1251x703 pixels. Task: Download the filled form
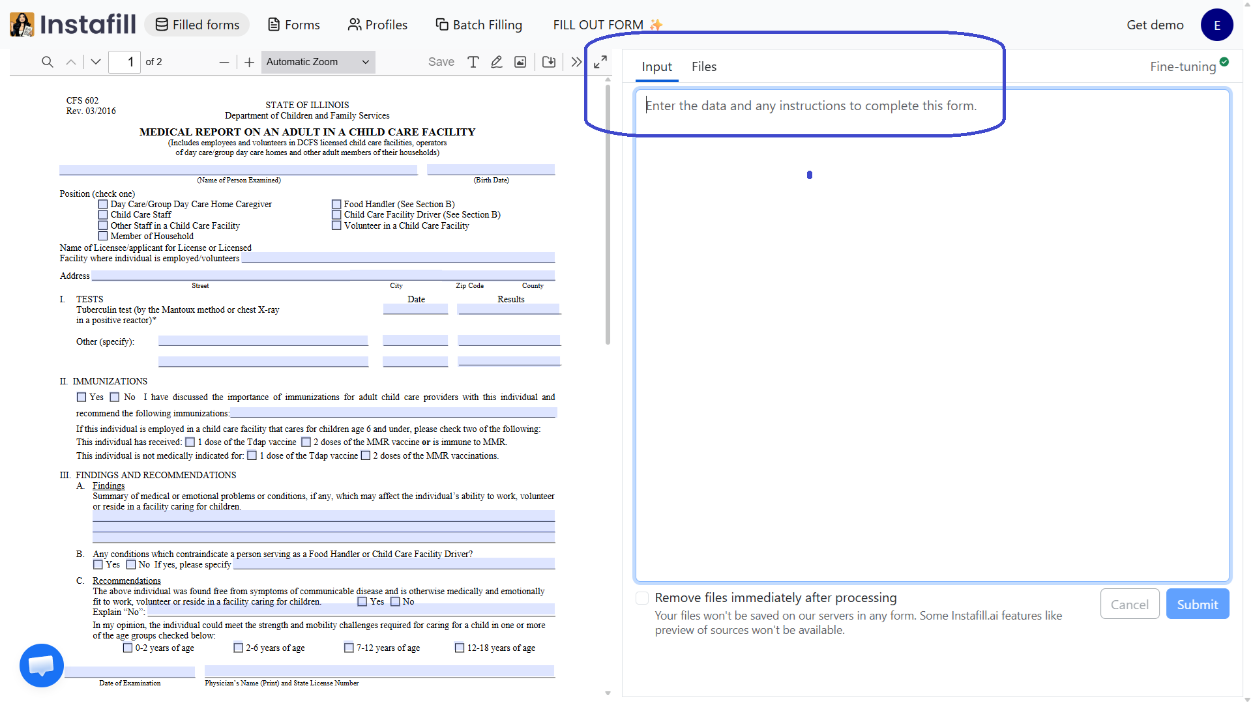tap(548, 62)
